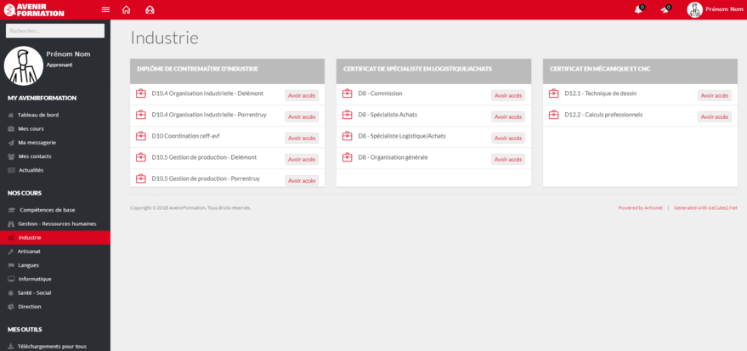747x351 pixels.
Task: Click briefcase icon beside D8 - Spécialiste Logistique/Achats
Action: 348,136
